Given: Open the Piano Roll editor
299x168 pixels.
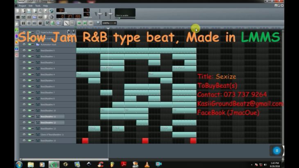Looking at the screenshot, I should click(x=29, y=17).
